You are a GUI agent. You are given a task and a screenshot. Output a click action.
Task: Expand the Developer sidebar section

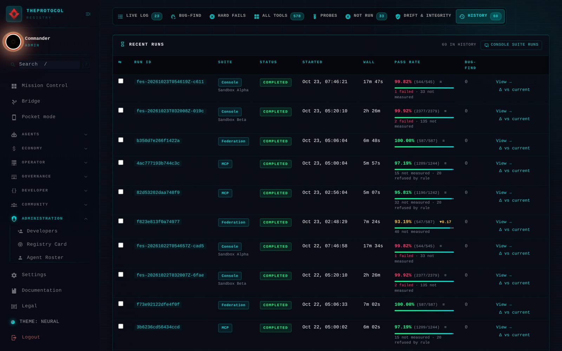pos(49,191)
